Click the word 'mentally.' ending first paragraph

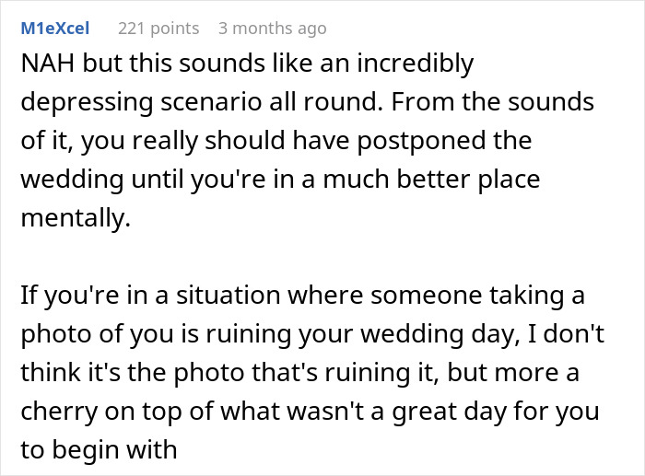point(76,218)
